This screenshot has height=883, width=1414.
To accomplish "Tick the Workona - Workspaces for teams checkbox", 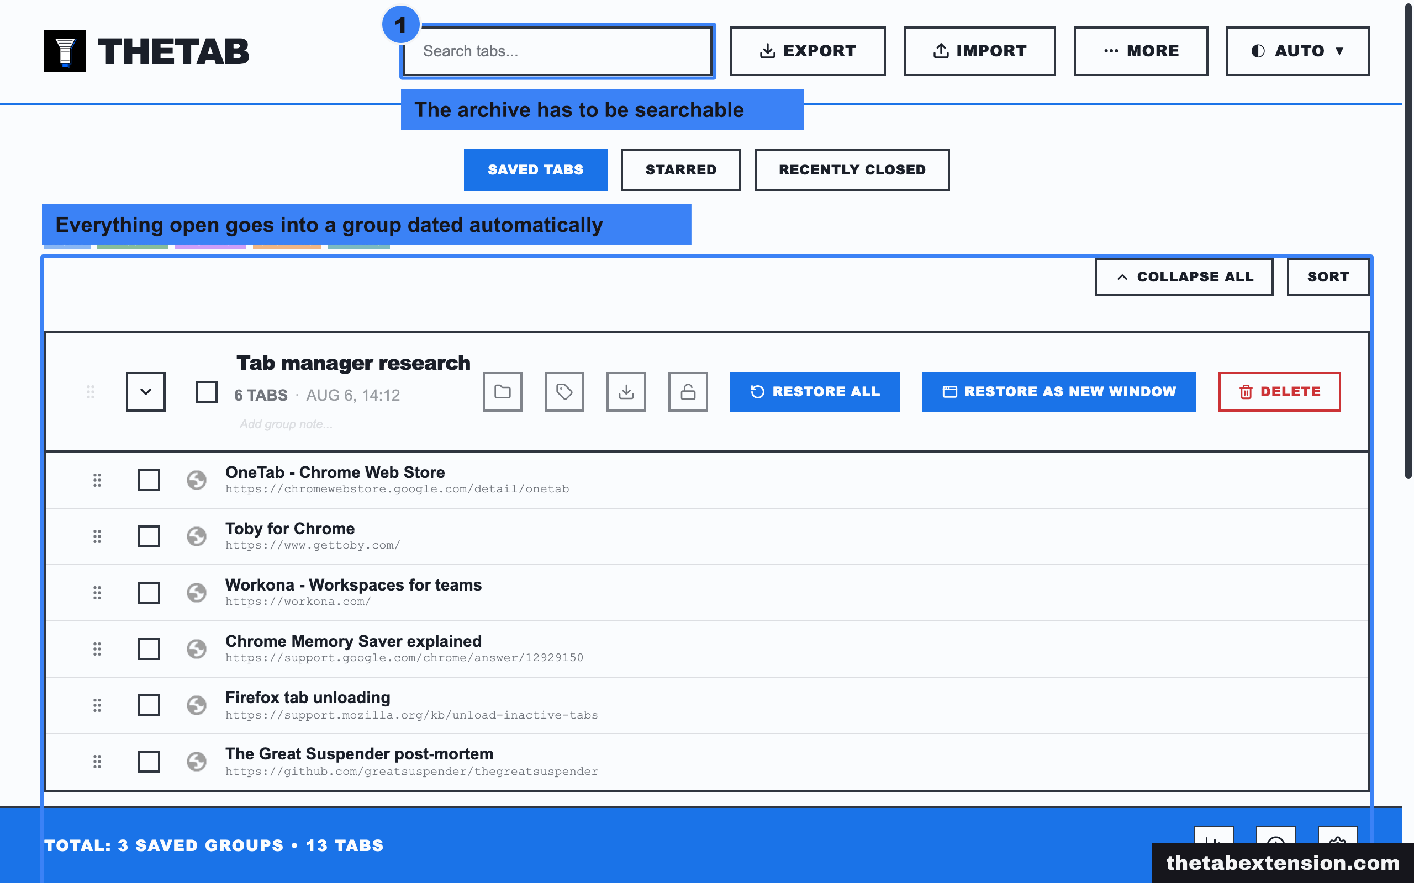I will pyautogui.click(x=149, y=593).
